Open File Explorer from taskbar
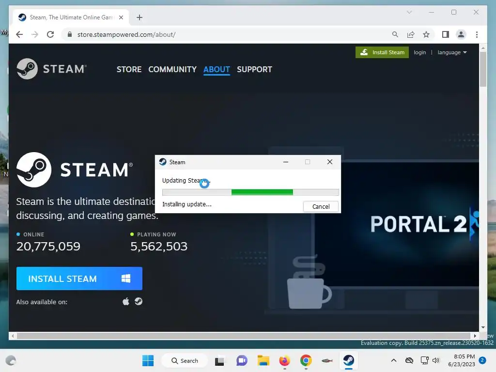This screenshot has height=372, width=496. coord(263,360)
